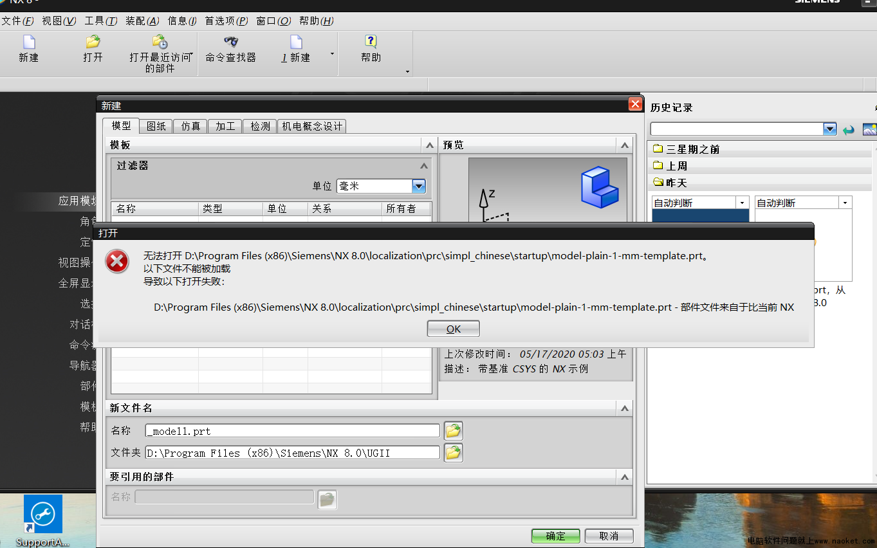Open the 窗口(O) menu
The width and height of the screenshot is (877, 548).
tap(273, 21)
